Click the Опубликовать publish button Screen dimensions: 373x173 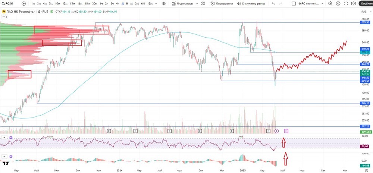point(366,4)
